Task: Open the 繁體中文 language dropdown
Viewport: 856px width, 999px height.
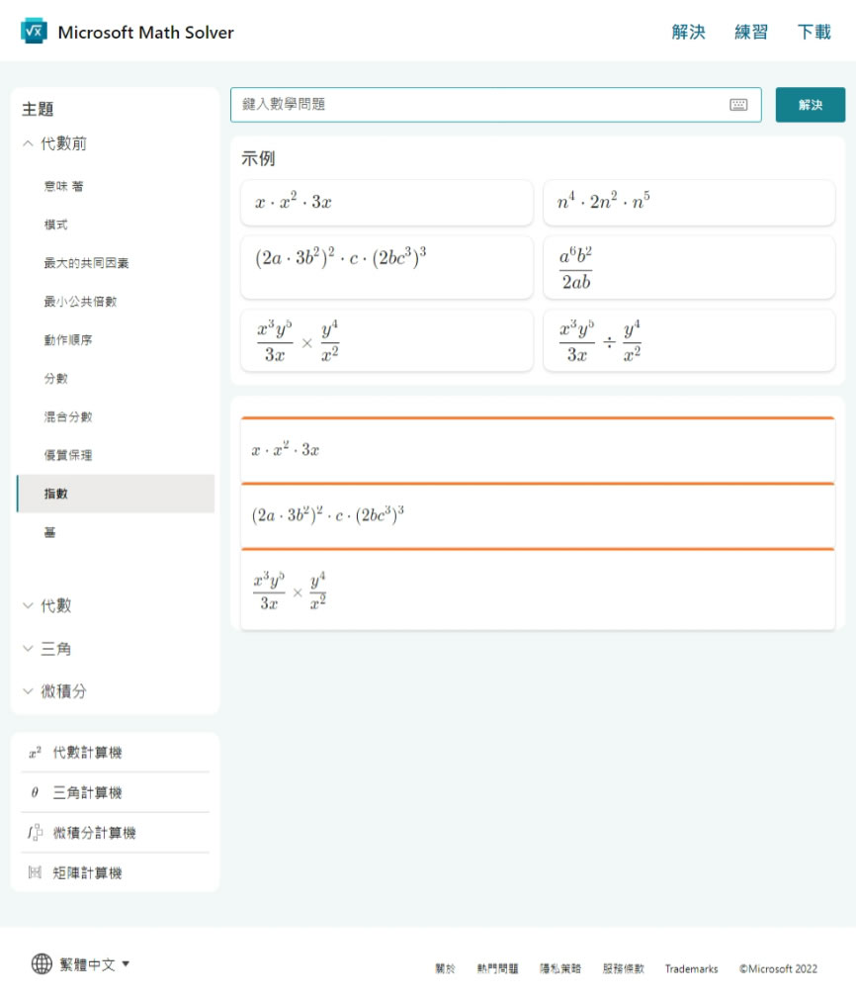Action: [94, 964]
